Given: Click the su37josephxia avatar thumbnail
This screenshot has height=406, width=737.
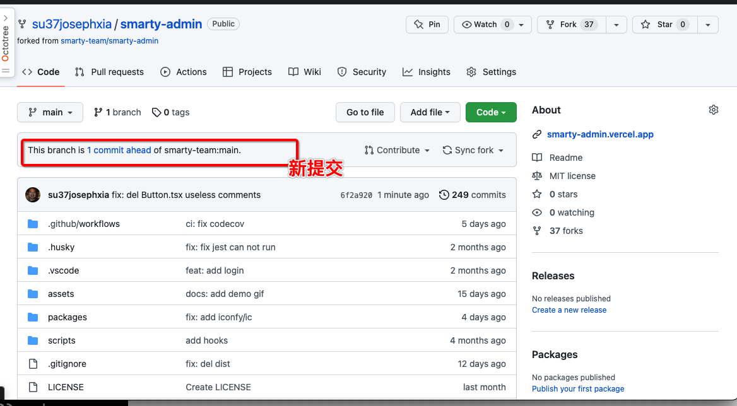Looking at the screenshot, I should (33, 195).
